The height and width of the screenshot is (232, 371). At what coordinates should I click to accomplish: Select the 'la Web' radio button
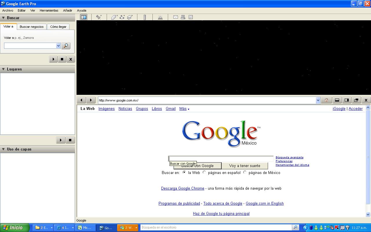(x=184, y=172)
